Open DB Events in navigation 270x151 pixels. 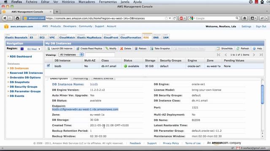17,96
